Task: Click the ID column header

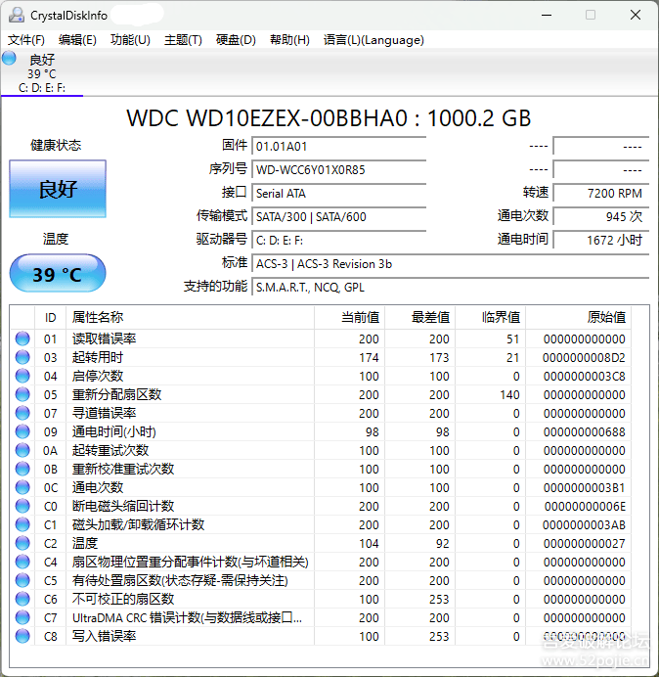Action: point(51,317)
